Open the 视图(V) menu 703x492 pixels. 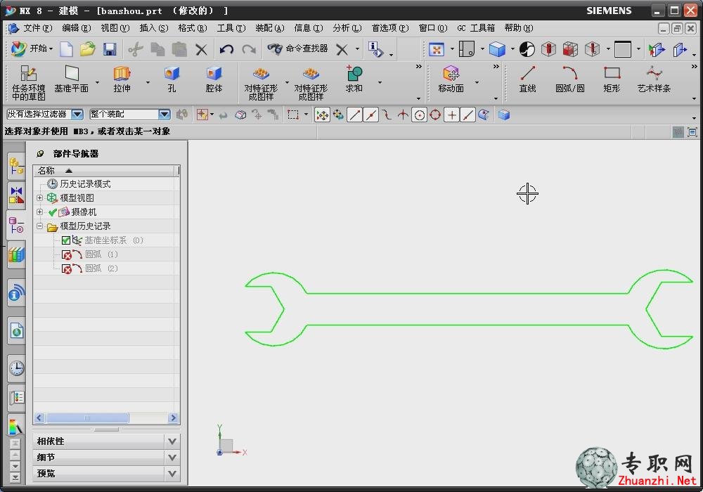tap(115, 28)
